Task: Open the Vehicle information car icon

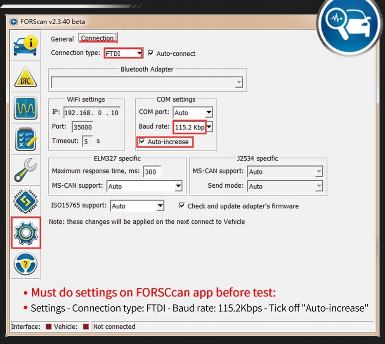Action: (x=26, y=46)
